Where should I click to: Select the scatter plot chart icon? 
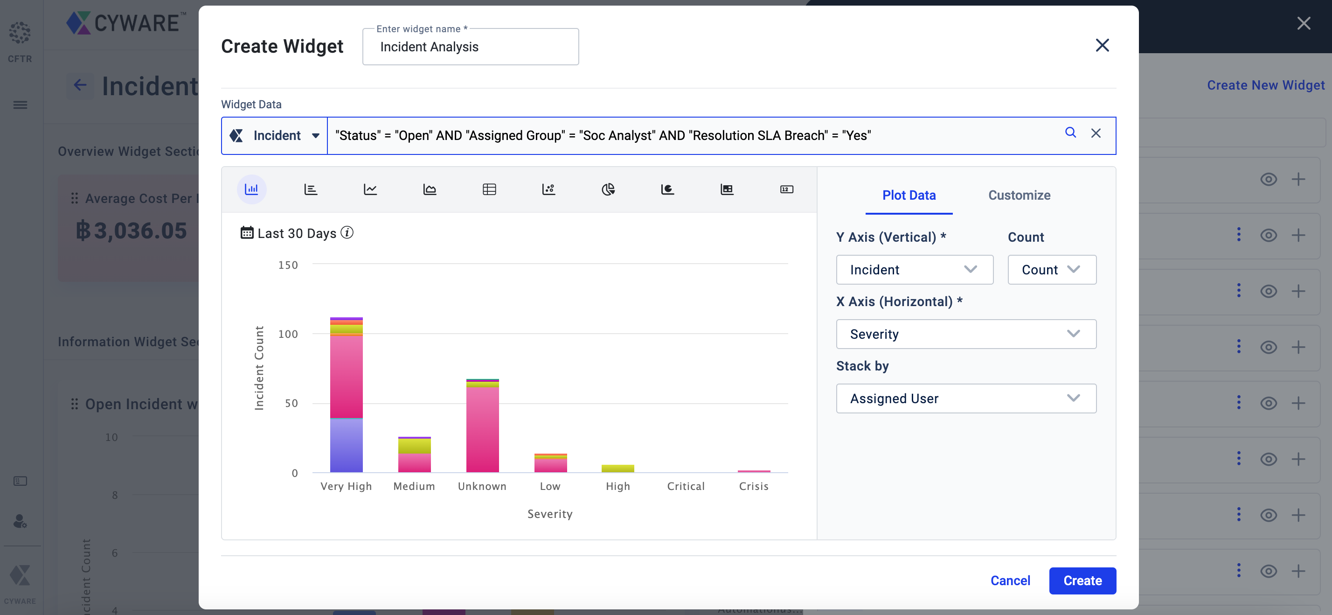[548, 189]
